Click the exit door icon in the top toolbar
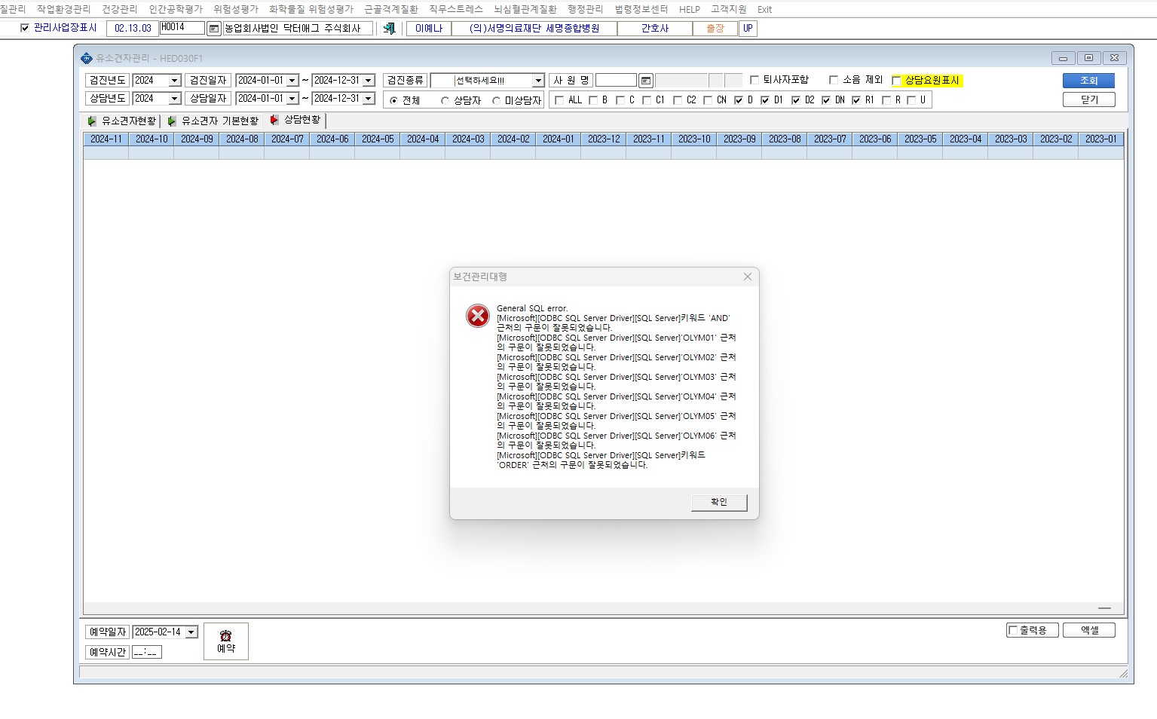Viewport: 1157px width, 719px height. tap(389, 29)
